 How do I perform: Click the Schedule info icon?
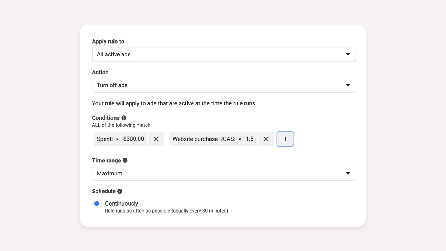120,191
